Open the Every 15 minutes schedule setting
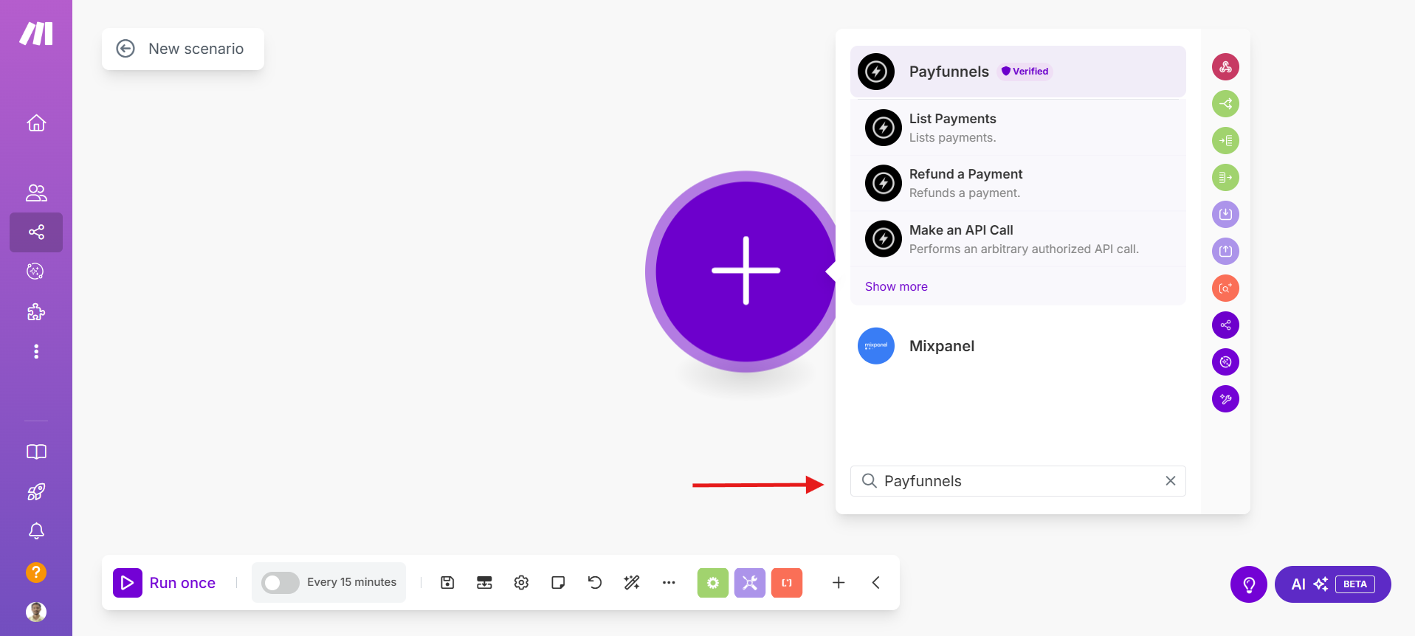The height and width of the screenshot is (636, 1415). click(351, 582)
